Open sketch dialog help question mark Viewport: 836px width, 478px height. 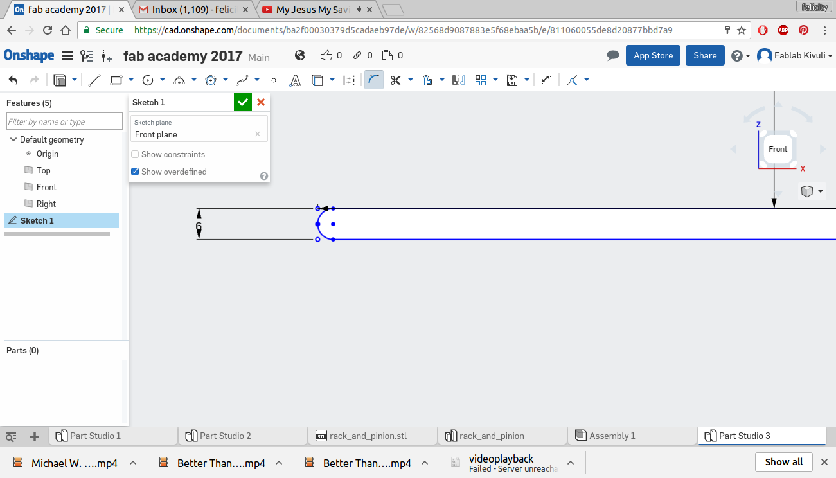(264, 176)
